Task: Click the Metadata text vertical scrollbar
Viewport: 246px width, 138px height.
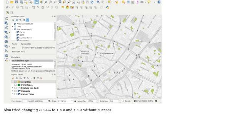Action: point(55,64)
